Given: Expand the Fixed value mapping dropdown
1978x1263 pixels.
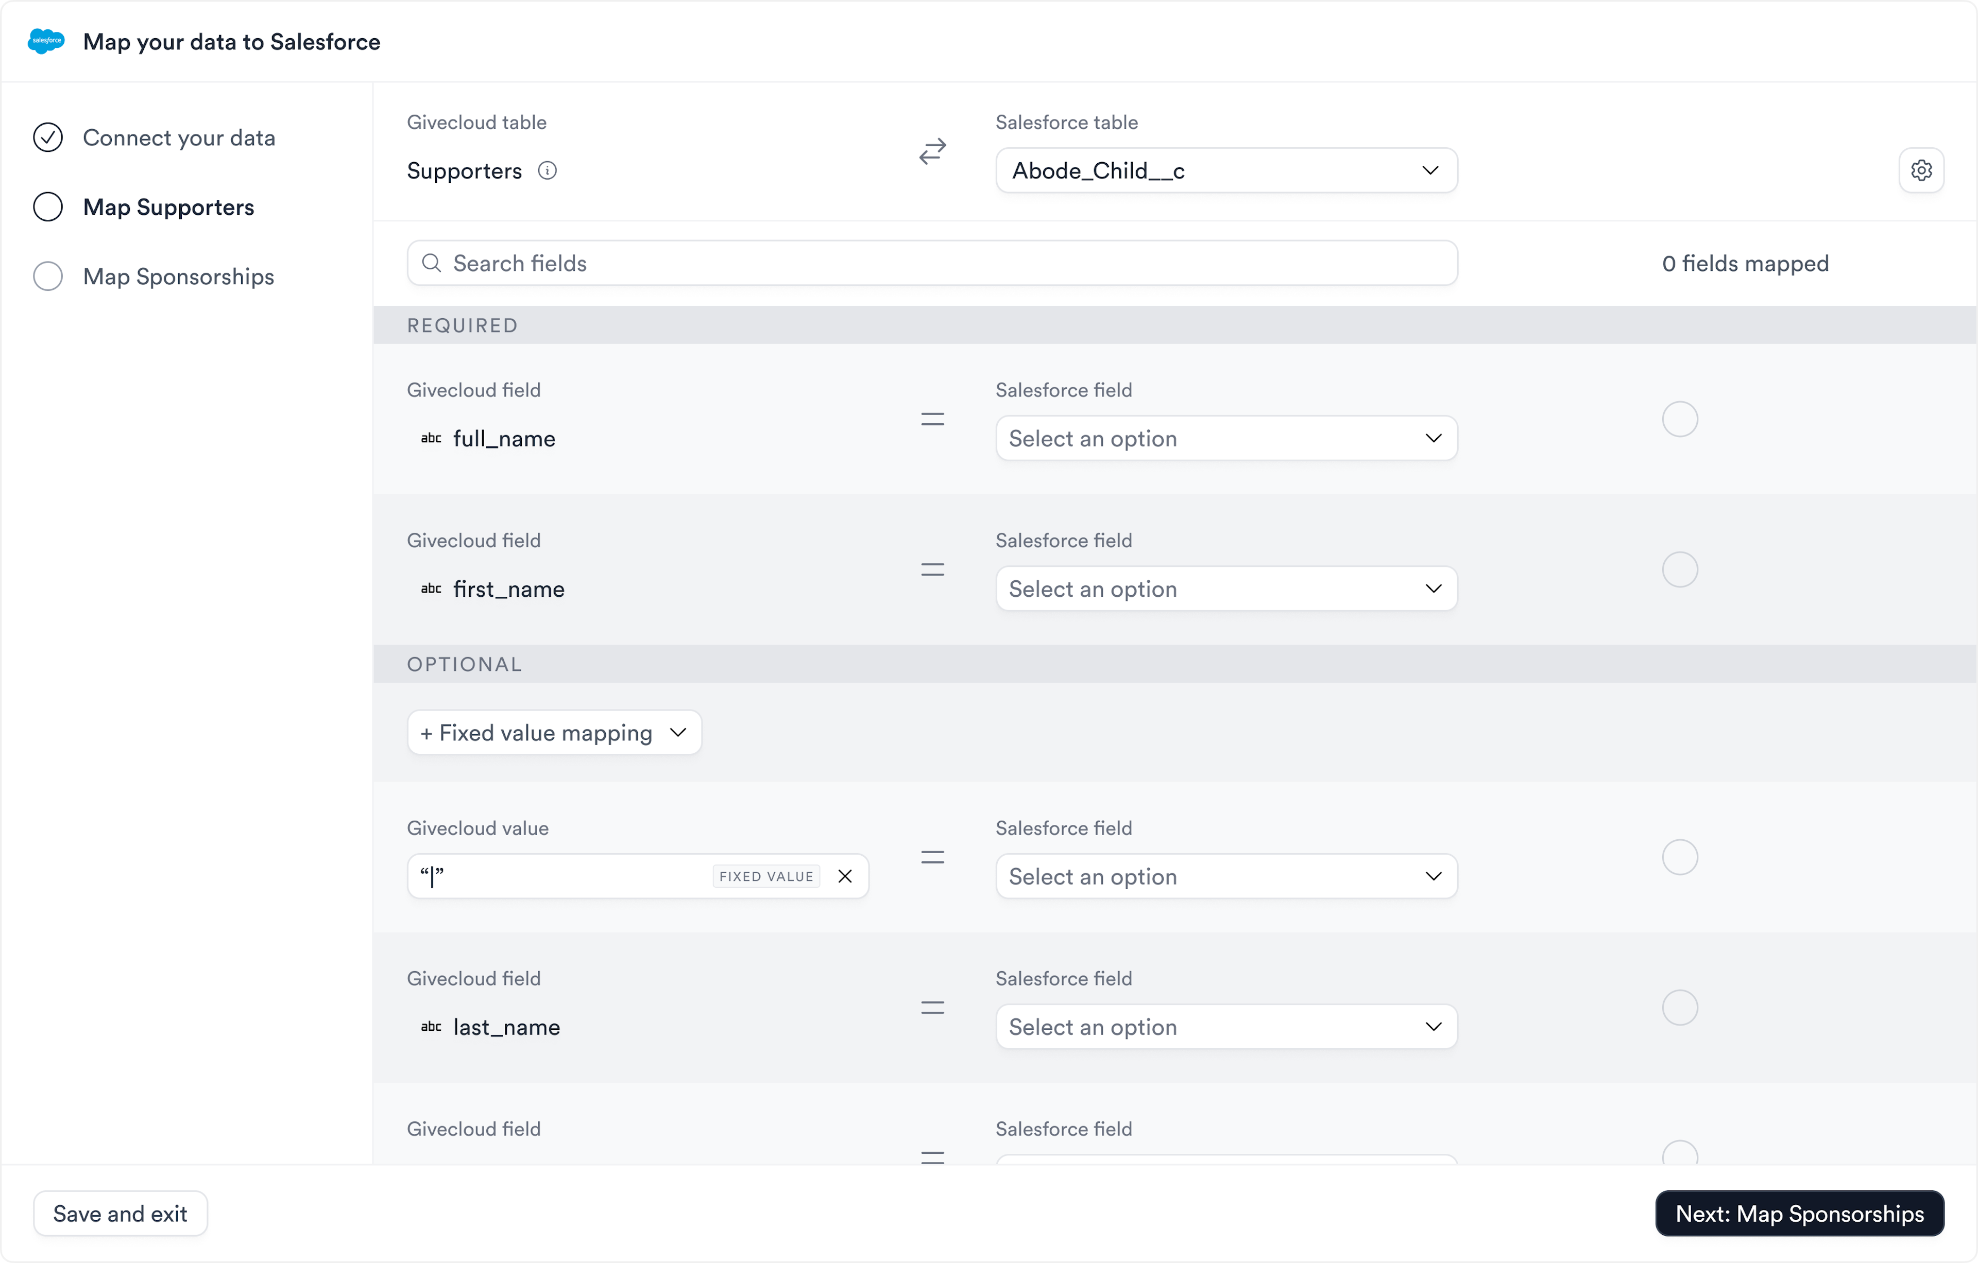Looking at the screenshot, I should click(554, 732).
